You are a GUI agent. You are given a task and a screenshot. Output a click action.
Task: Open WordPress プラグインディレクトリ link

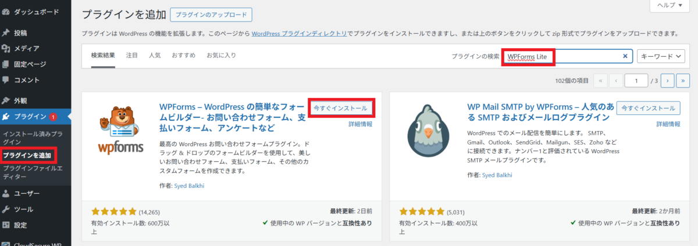pyautogui.click(x=300, y=34)
